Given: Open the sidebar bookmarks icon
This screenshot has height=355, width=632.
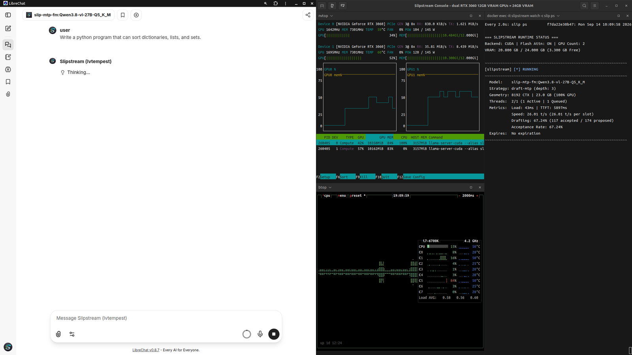Looking at the screenshot, I should click(8, 82).
